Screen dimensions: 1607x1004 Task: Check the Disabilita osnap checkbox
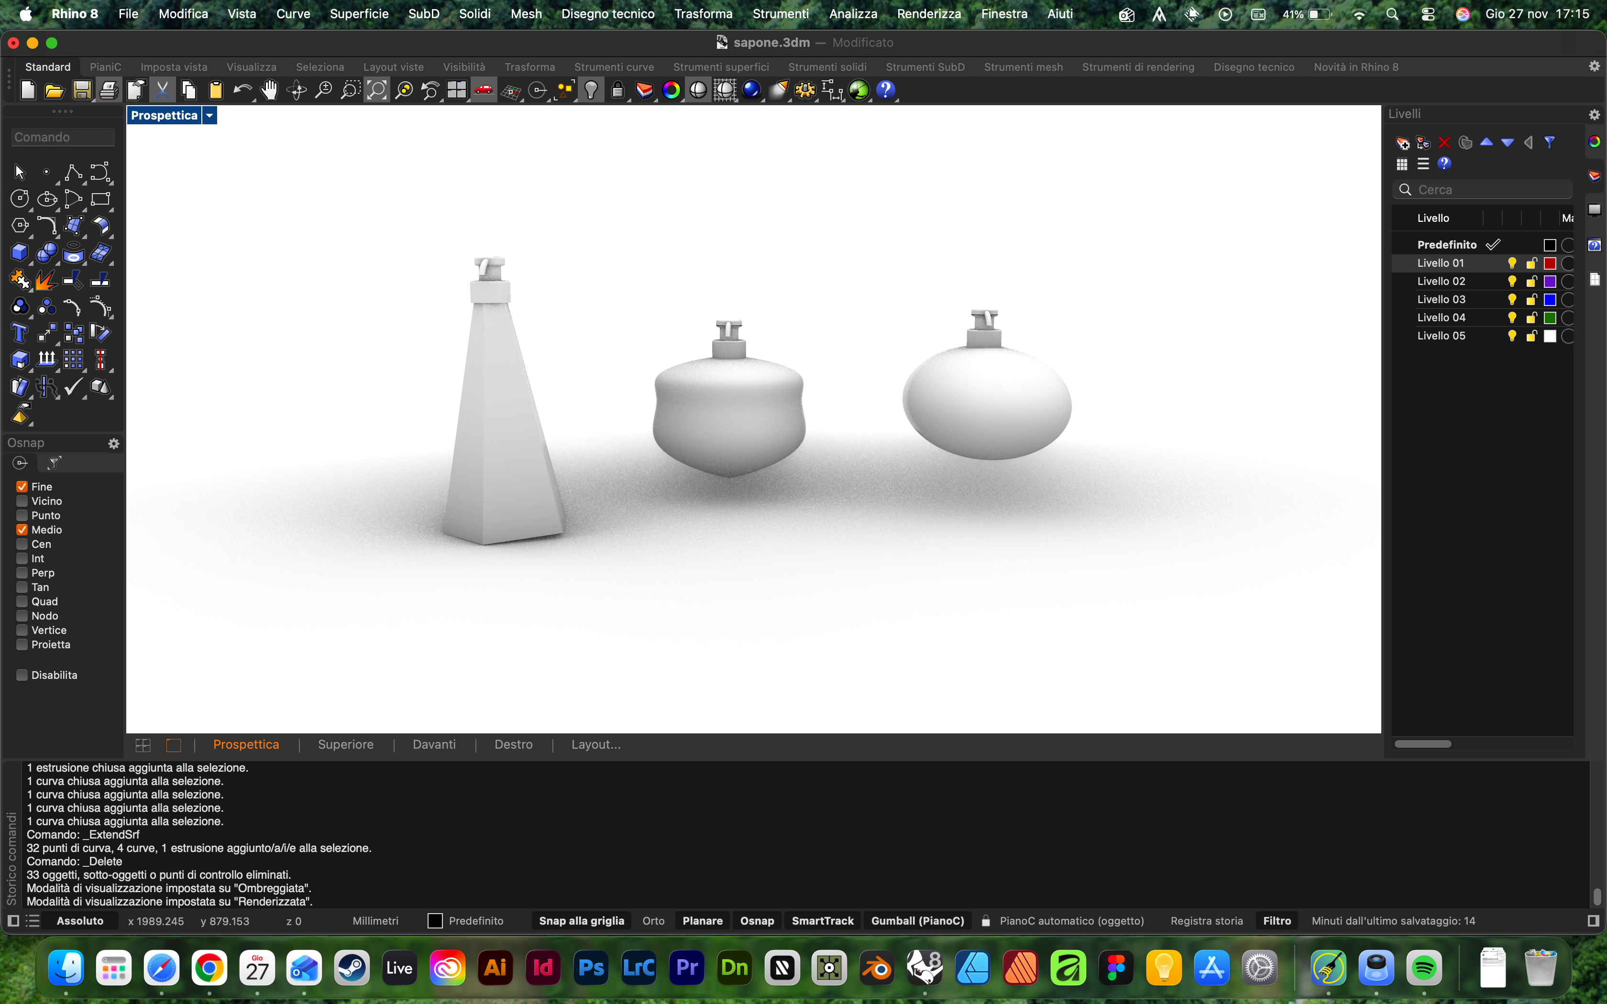coord(22,675)
